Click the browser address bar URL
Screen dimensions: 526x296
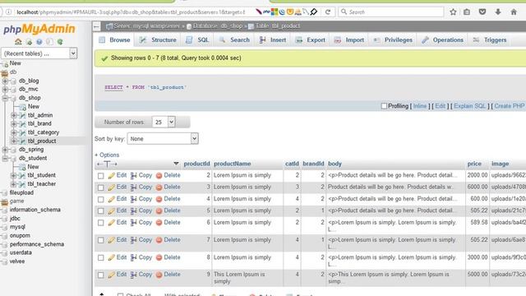coord(131,12)
